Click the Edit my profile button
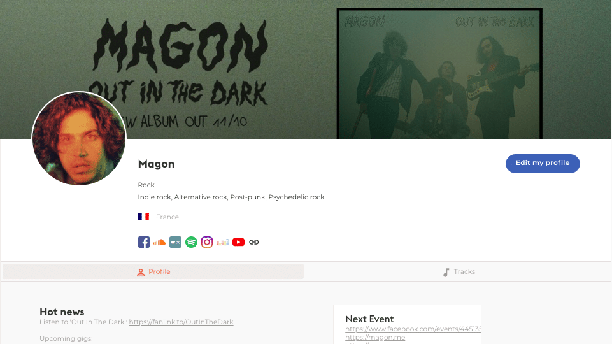 [543, 163]
